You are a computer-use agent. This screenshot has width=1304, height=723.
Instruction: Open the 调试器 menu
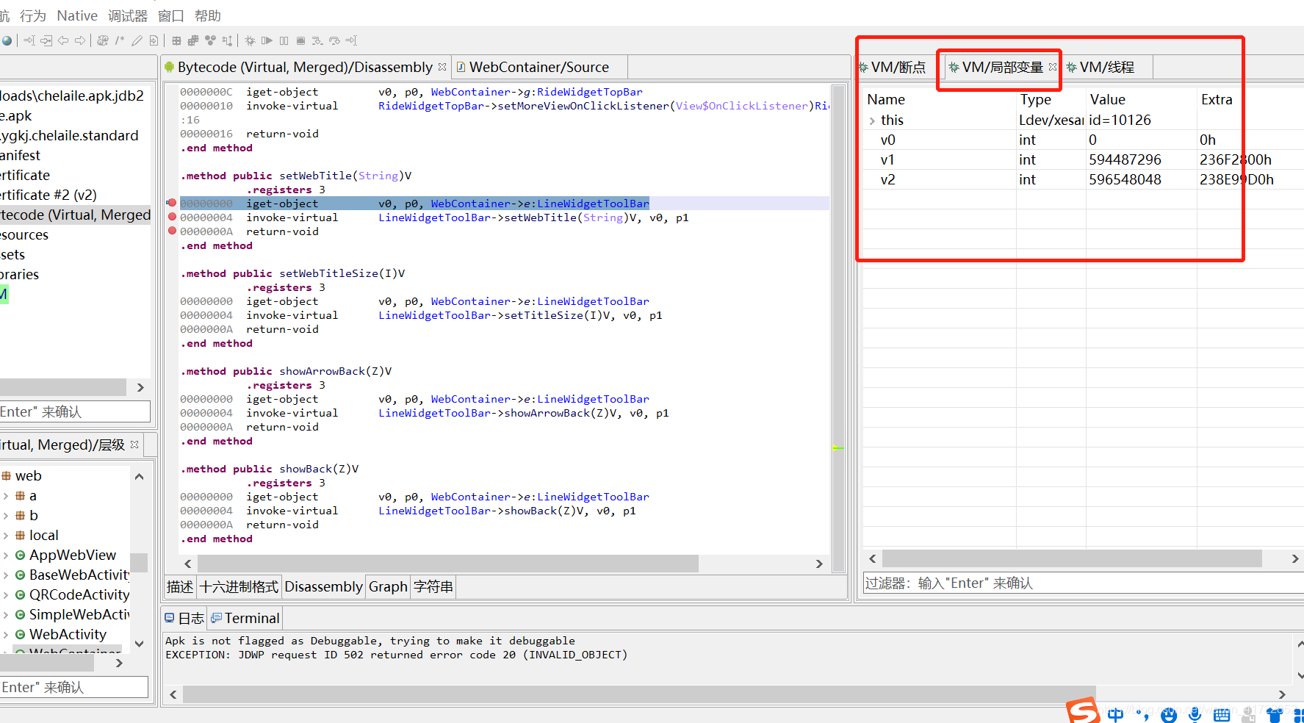pos(128,15)
